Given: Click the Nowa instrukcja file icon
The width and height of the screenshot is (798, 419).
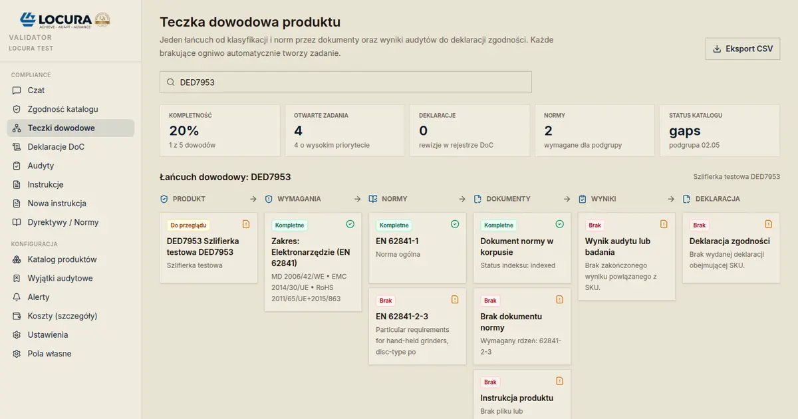Looking at the screenshot, I should 17,204.
